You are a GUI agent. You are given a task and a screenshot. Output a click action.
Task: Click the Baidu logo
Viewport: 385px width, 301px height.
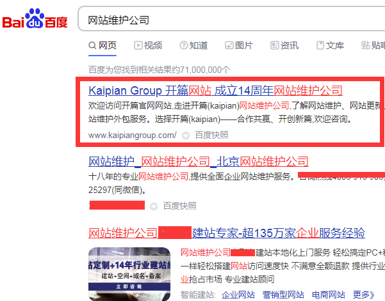[35, 19]
